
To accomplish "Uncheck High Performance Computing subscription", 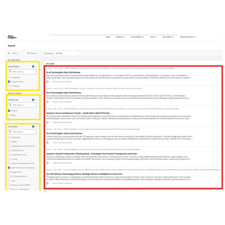I will coord(9,168).
